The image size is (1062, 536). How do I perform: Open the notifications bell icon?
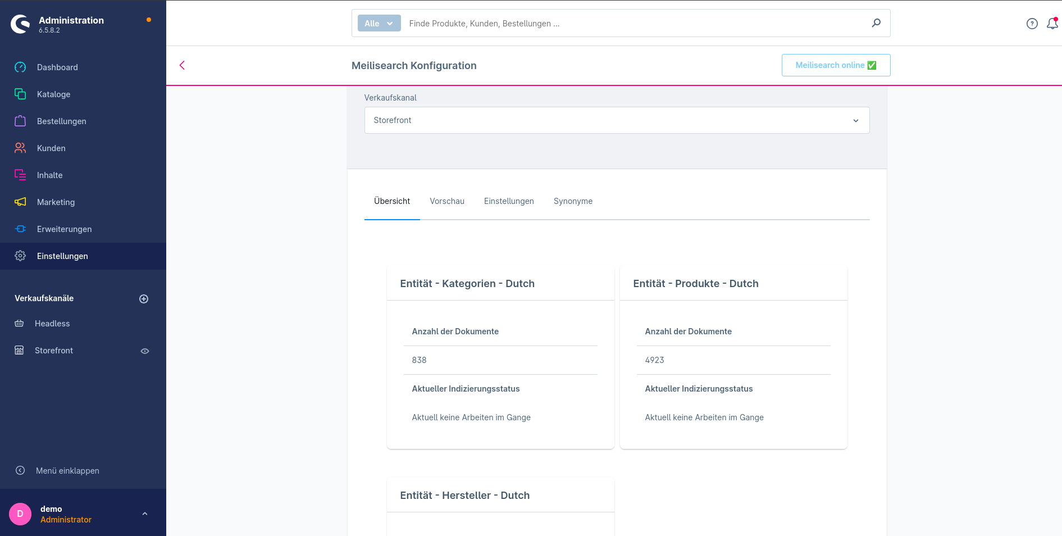pos(1052,24)
